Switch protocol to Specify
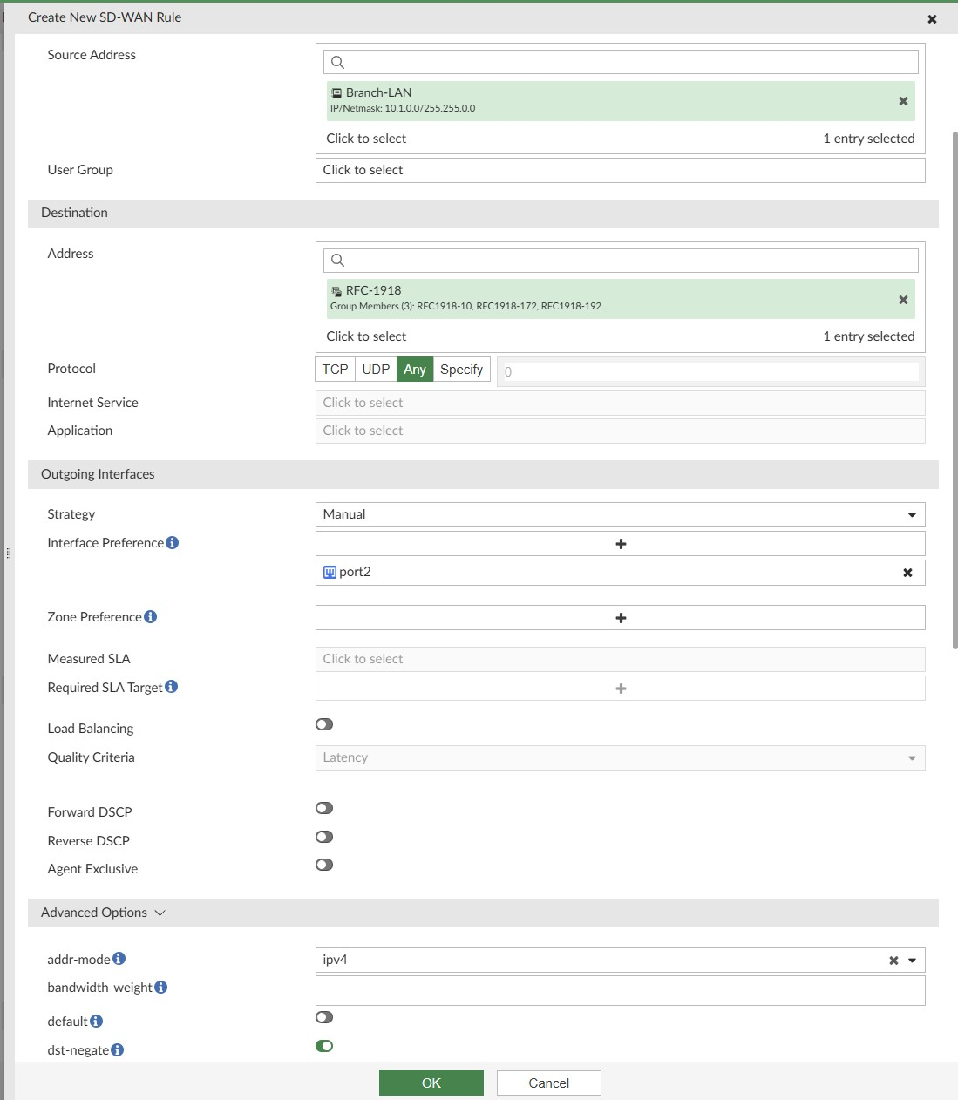The width and height of the screenshot is (958, 1100). tap(461, 369)
